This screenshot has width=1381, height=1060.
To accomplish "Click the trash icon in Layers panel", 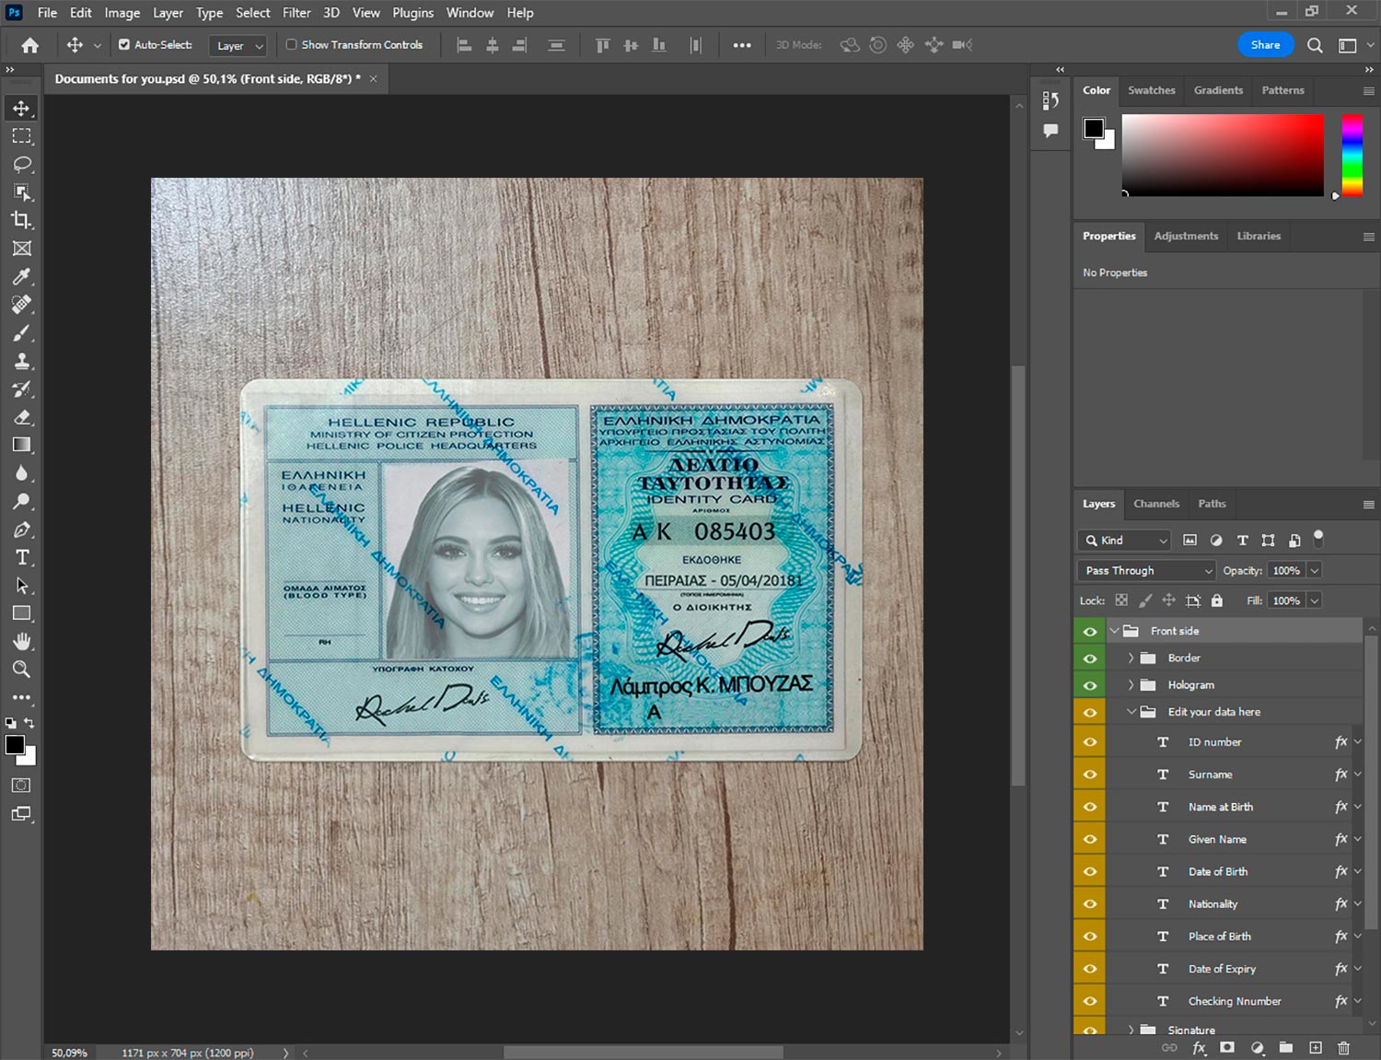I will click(1343, 1048).
